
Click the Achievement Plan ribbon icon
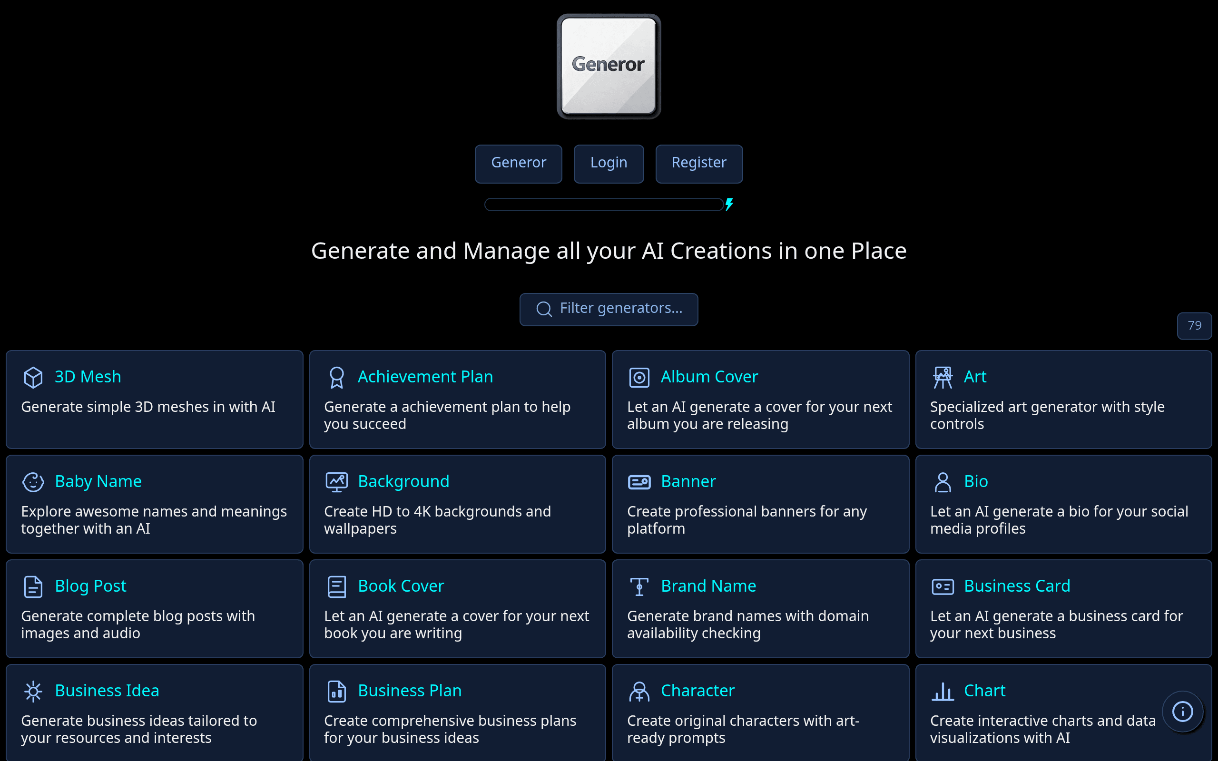pyautogui.click(x=336, y=377)
